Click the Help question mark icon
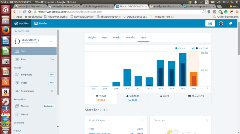The image size is (240, 134). pos(14,131)
